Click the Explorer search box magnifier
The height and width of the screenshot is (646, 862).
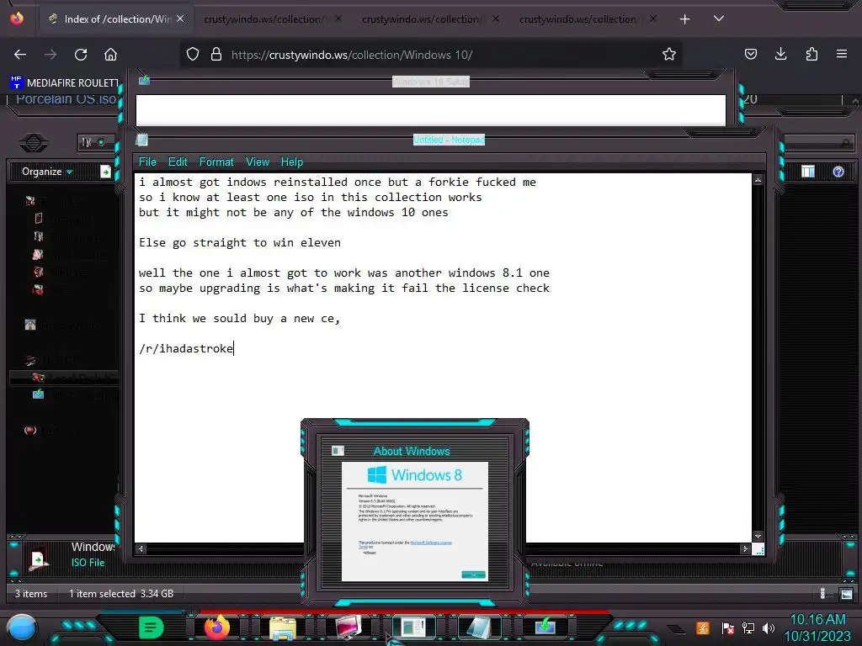click(x=845, y=143)
